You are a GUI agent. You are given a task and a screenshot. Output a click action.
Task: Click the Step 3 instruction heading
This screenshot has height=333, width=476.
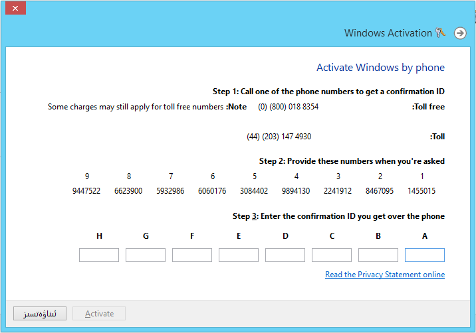pos(338,216)
